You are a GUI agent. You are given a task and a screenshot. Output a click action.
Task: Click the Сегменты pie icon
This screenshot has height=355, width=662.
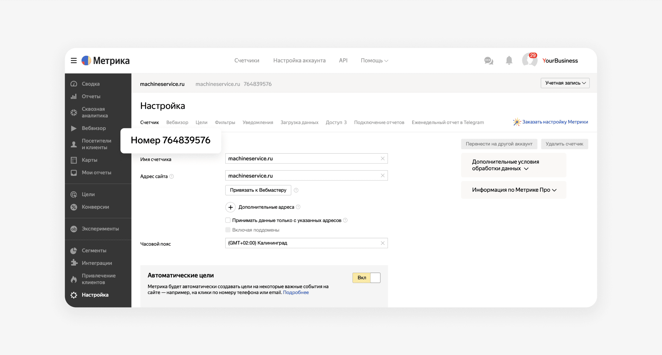[74, 251]
